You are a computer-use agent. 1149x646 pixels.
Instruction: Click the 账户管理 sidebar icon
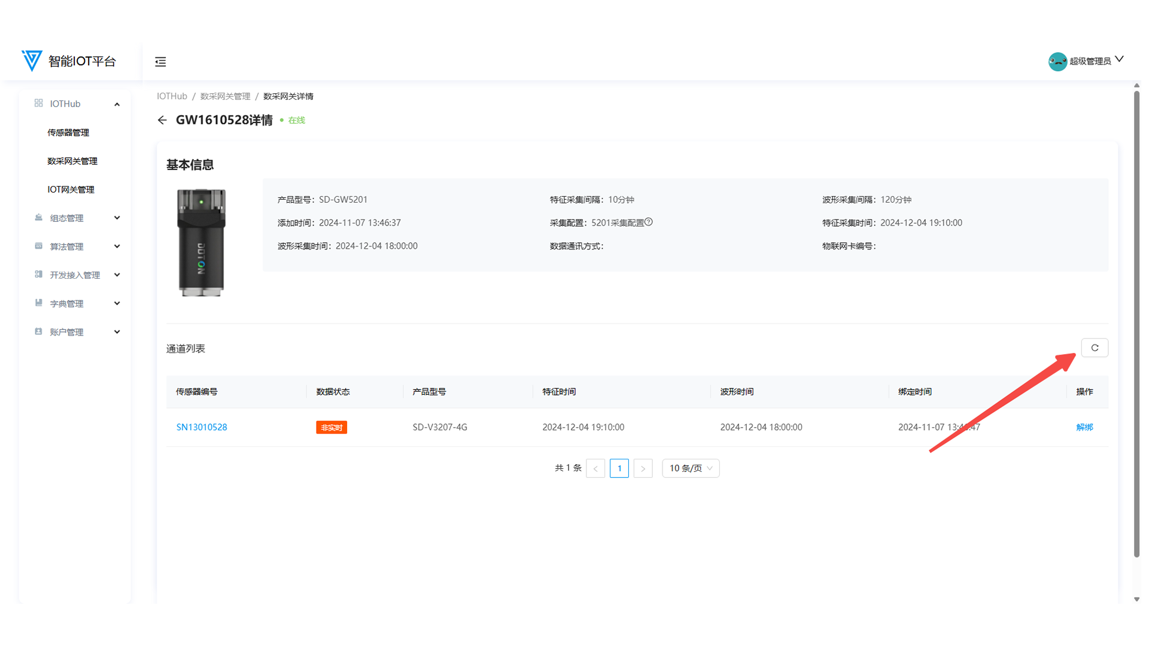(39, 331)
